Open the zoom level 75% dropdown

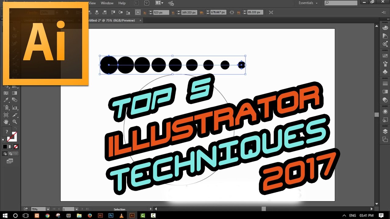click(48, 209)
